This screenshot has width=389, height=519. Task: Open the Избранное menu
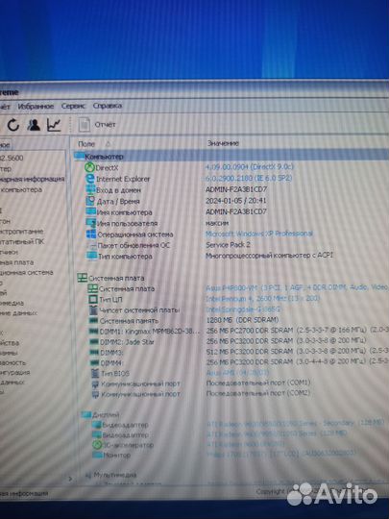[36, 107]
